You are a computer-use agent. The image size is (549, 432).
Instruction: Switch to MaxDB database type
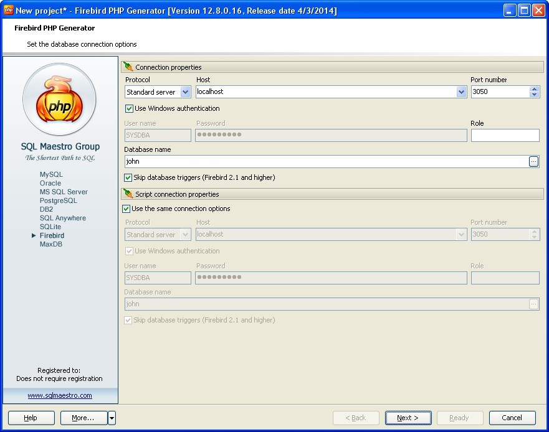[50, 244]
